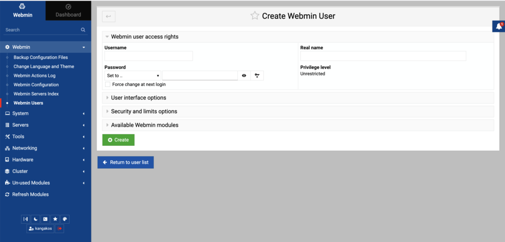Collapse the sidebar with the slider icon
Image resolution: width=505 pixels, height=242 pixels.
[26, 219]
